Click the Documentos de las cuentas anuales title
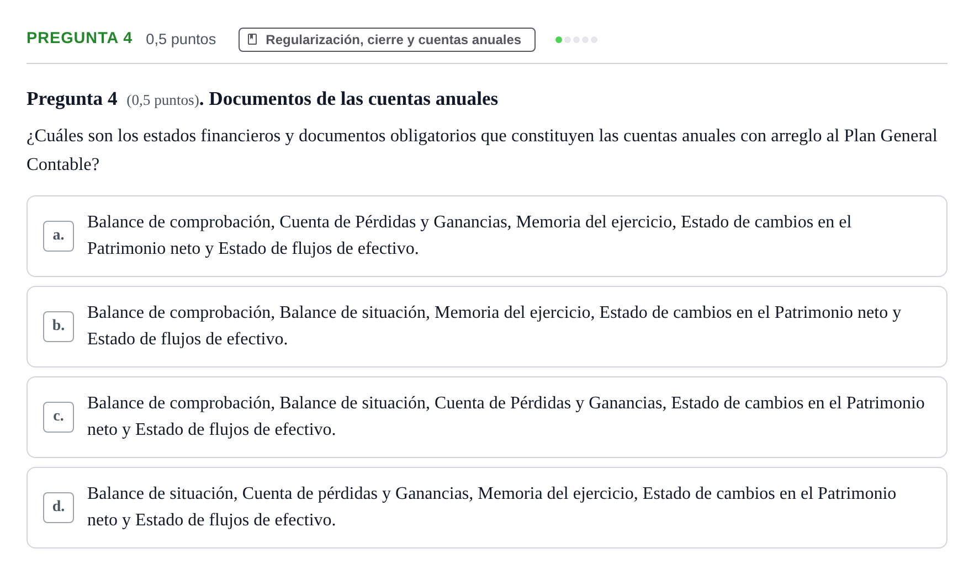The width and height of the screenshot is (974, 575). coord(353,99)
